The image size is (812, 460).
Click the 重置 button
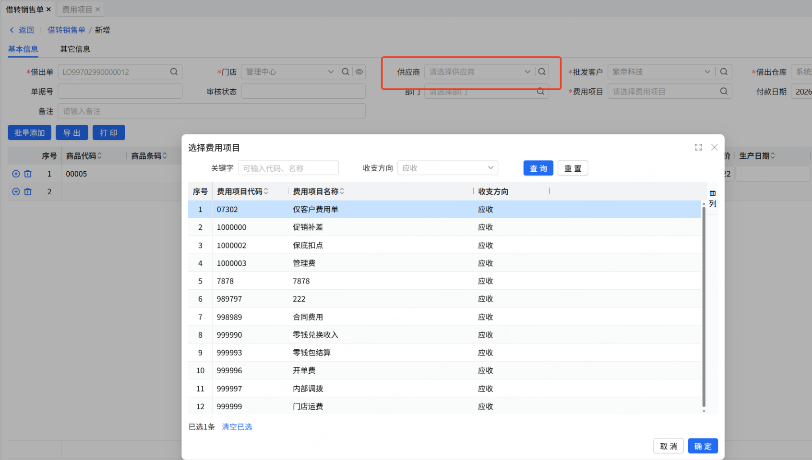point(573,168)
